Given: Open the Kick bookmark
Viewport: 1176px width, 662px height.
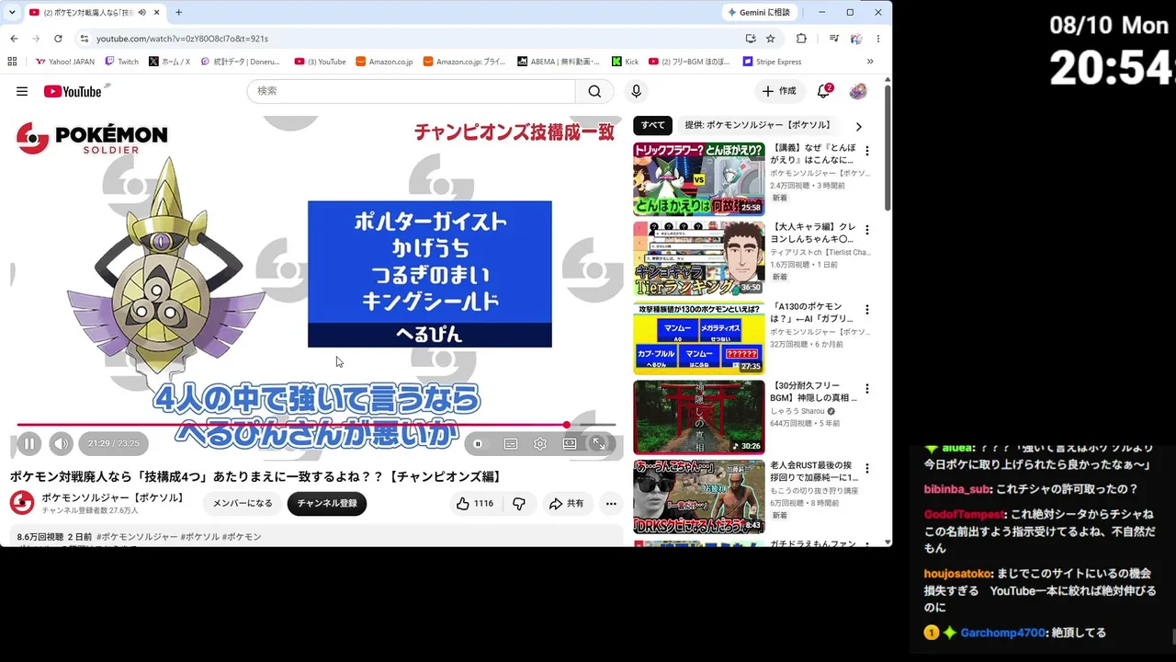Looking at the screenshot, I should point(625,62).
